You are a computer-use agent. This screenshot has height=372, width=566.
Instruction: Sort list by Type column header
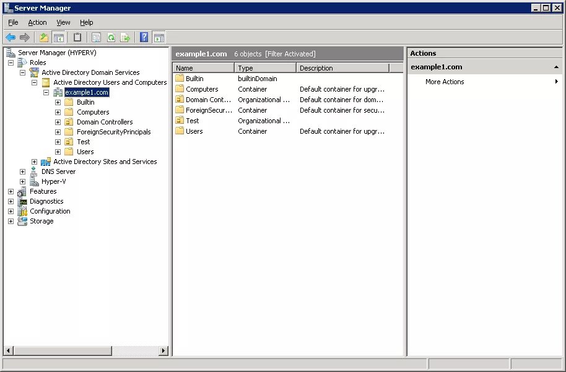[x=265, y=68]
